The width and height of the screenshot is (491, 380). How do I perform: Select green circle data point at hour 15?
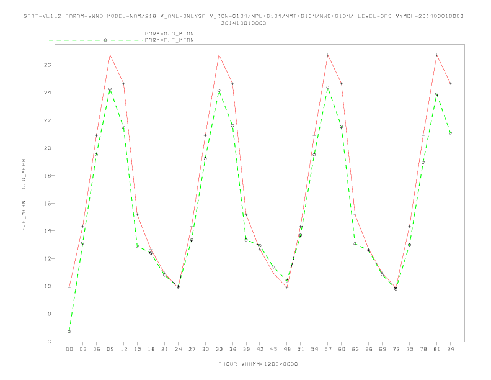pyautogui.click(x=137, y=246)
